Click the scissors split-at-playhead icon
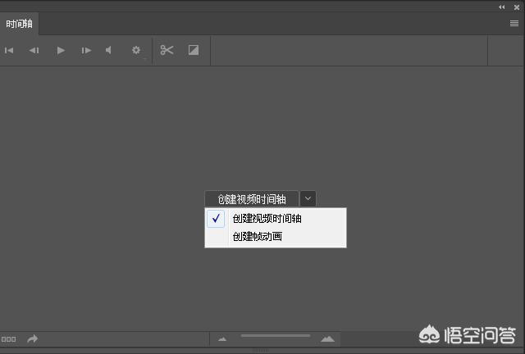Viewport: 525px width, 354px height. click(167, 51)
